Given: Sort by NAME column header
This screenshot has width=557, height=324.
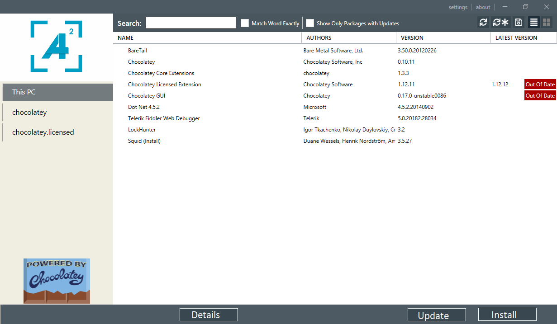Looking at the screenshot, I should tap(207, 38).
